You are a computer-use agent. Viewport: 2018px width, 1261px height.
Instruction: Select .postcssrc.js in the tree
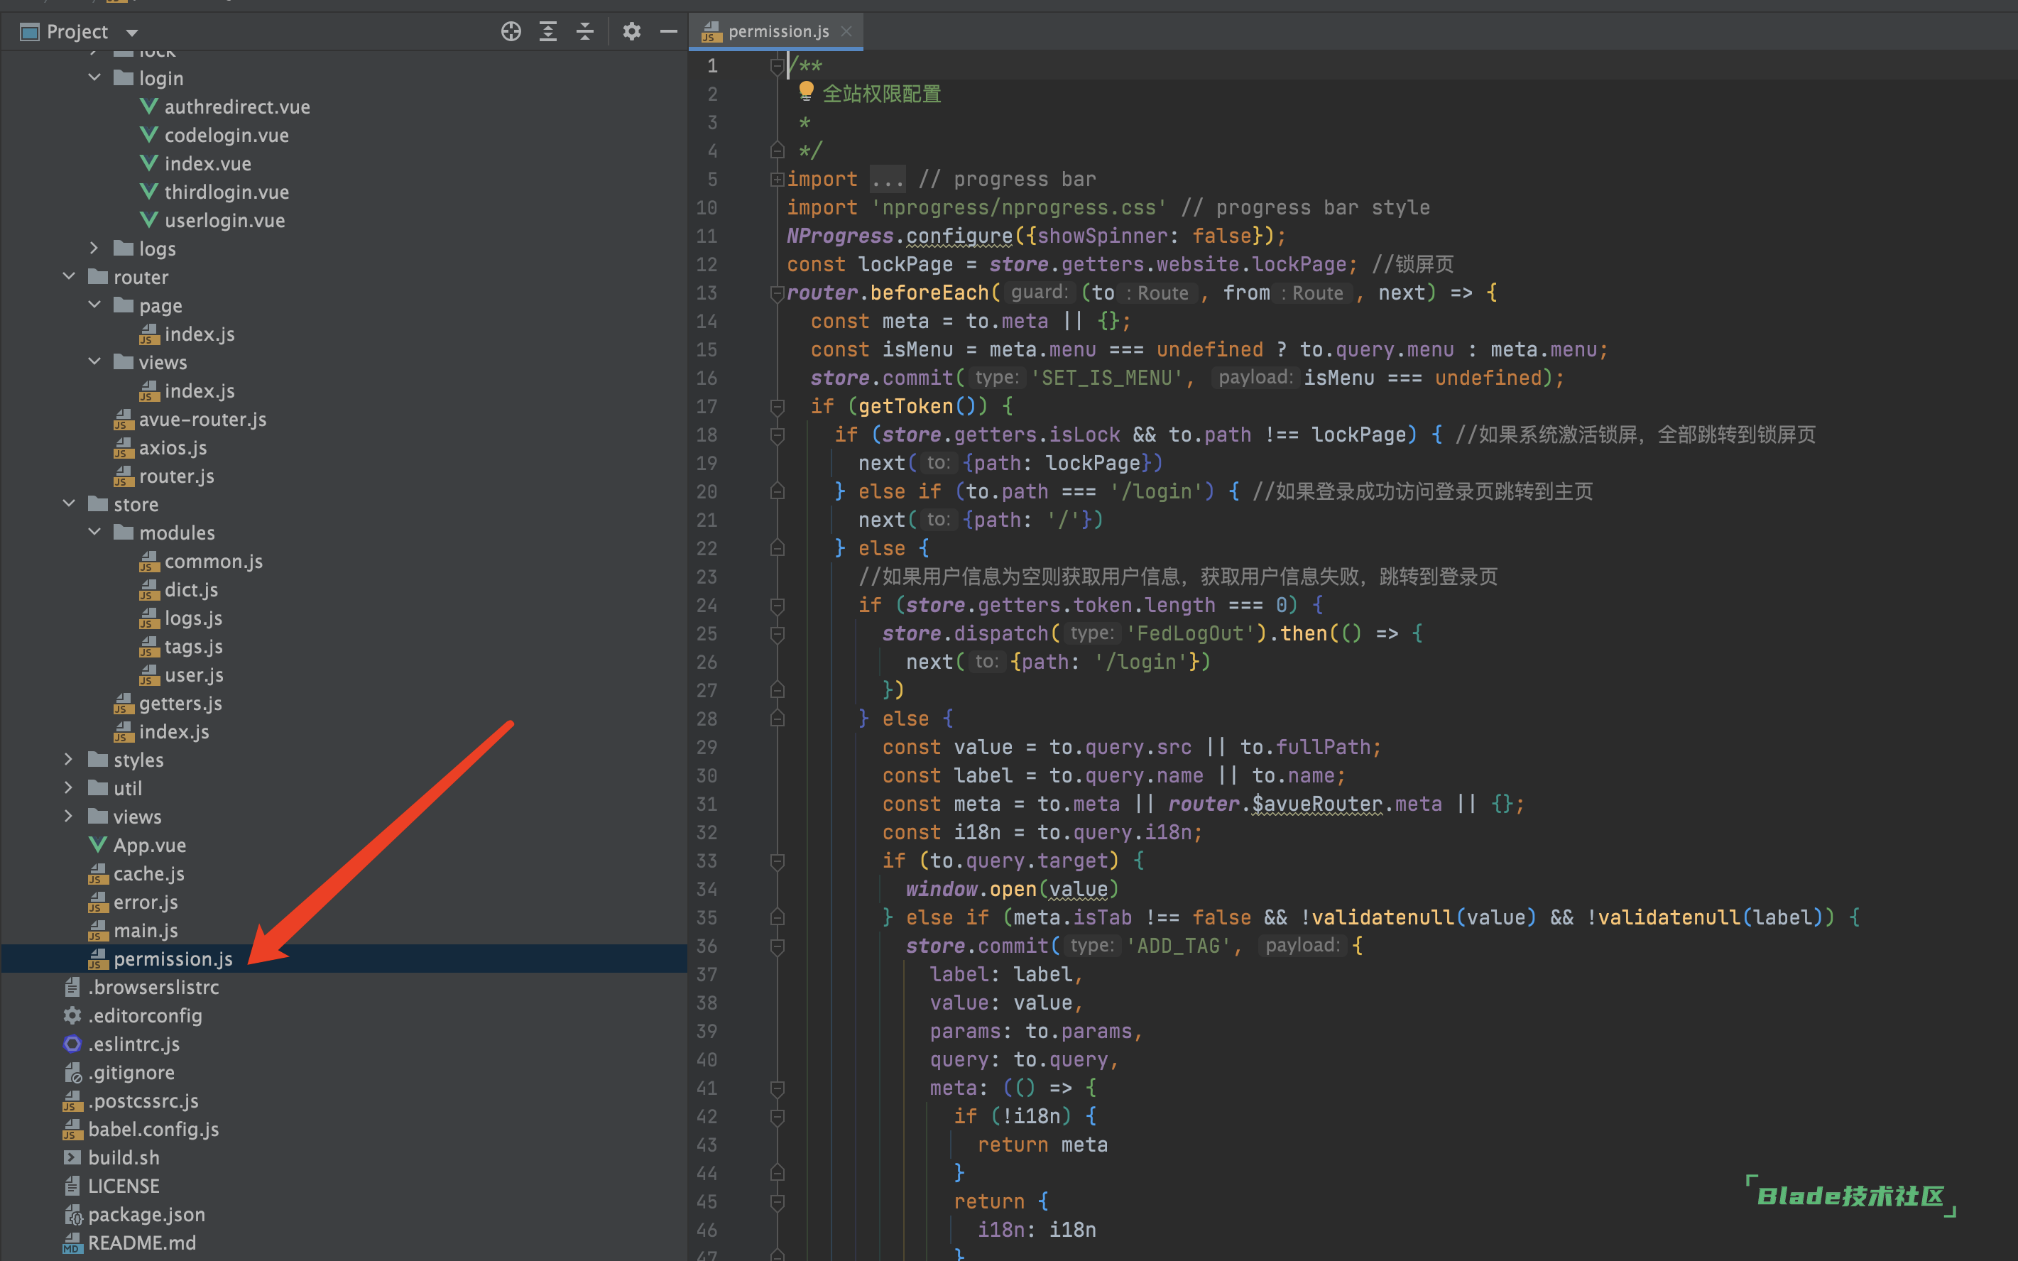[143, 1101]
